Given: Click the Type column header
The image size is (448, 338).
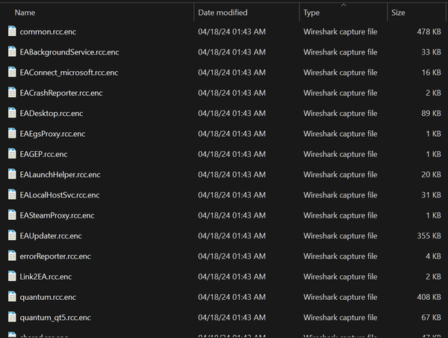Looking at the screenshot, I should pyautogui.click(x=311, y=13).
